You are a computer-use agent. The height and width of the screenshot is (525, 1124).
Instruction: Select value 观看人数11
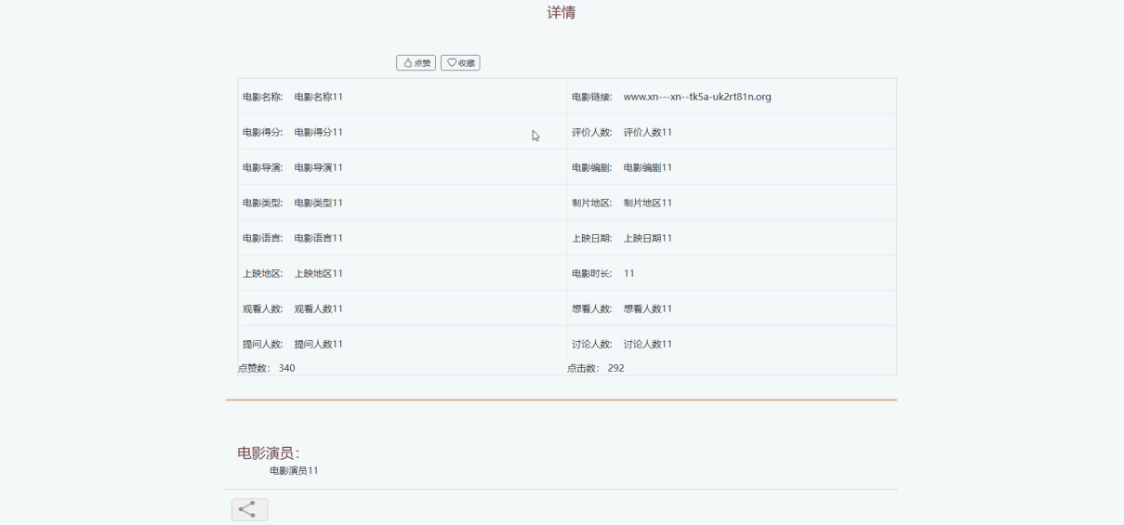(319, 308)
